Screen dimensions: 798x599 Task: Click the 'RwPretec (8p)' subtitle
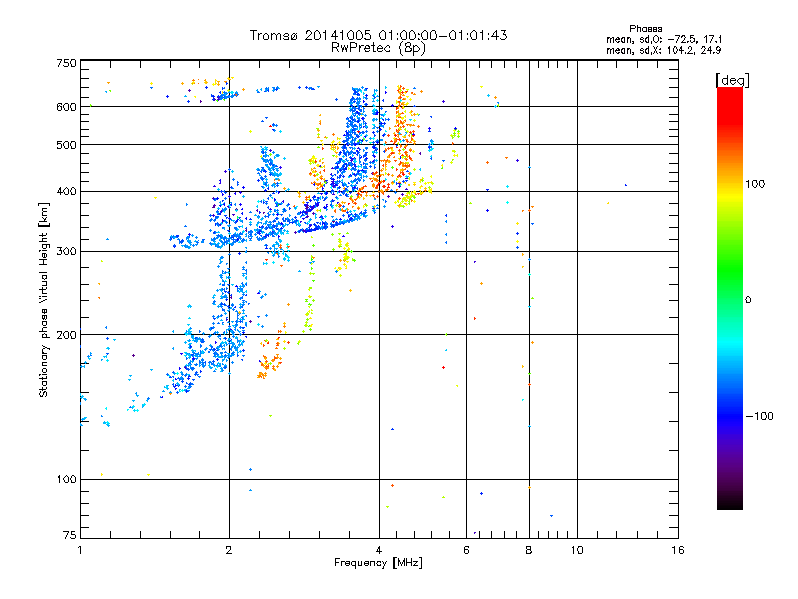(378, 48)
